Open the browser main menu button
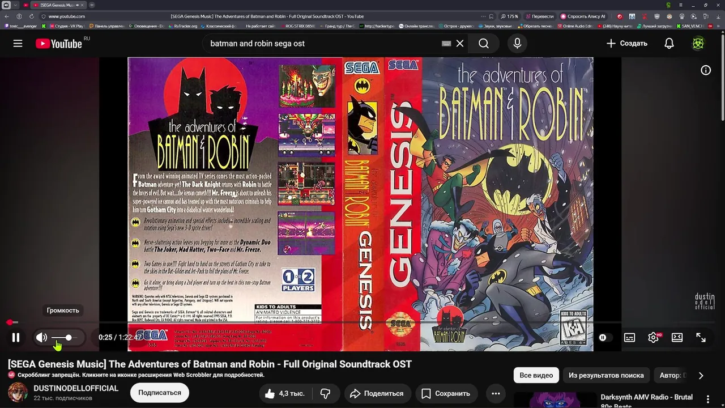 click(x=681, y=5)
